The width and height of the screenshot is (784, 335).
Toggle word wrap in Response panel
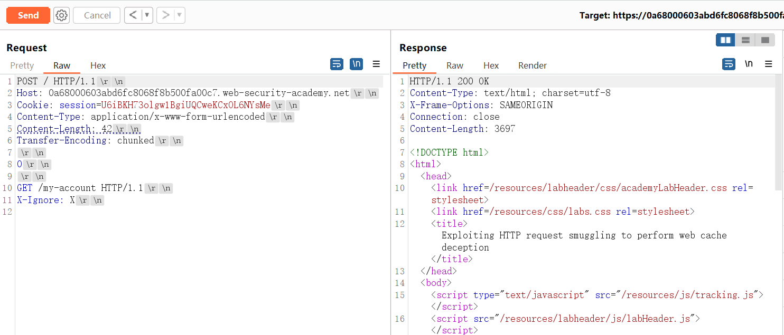[729, 64]
